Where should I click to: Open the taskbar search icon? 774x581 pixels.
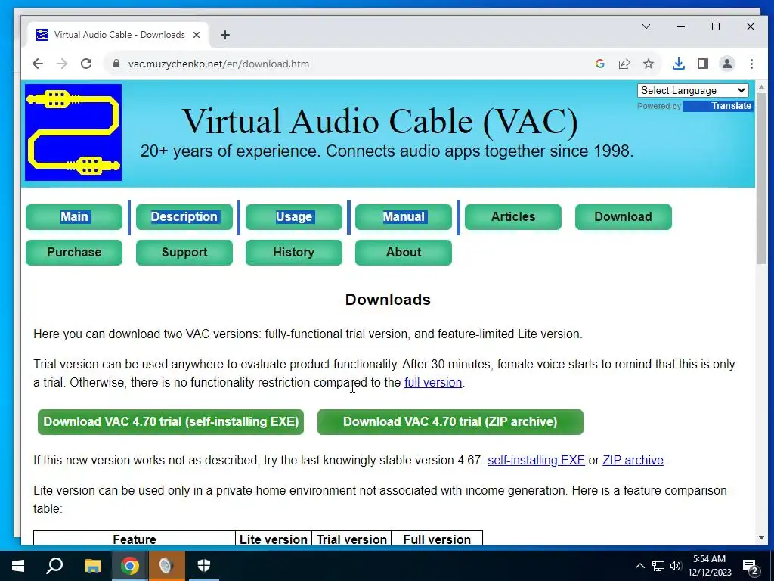coord(54,566)
